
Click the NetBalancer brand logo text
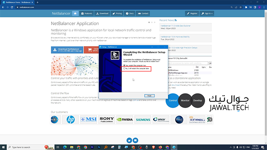click(61, 13)
